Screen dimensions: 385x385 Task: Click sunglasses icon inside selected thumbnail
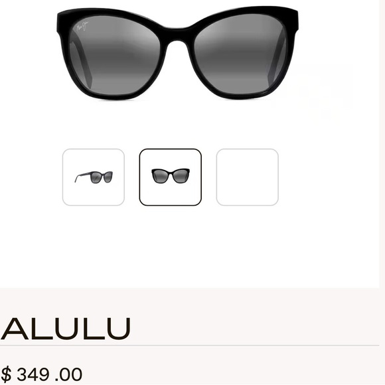coord(171,175)
